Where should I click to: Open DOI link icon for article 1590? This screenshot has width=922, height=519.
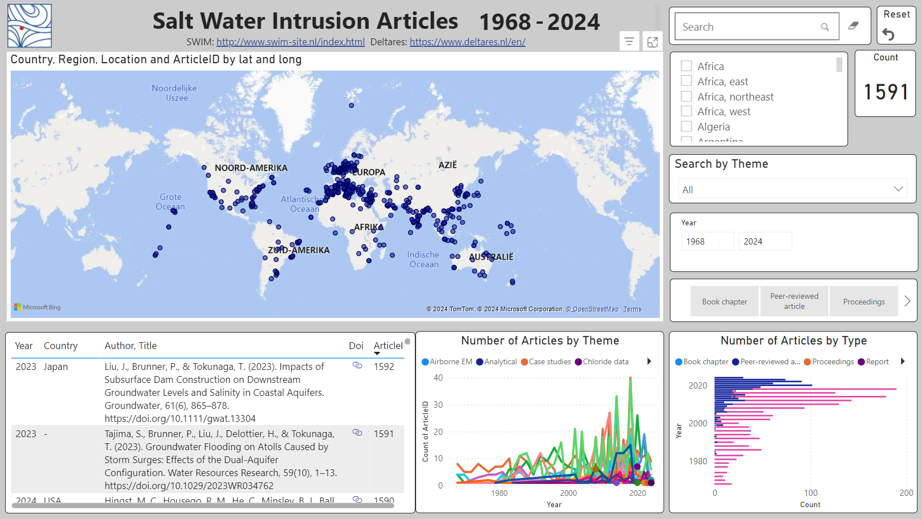(x=357, y=499)
